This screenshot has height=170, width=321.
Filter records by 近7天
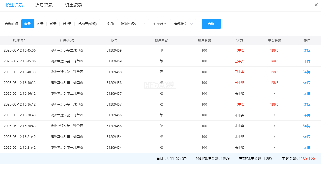pyautogui.click(x=67, y=24)
